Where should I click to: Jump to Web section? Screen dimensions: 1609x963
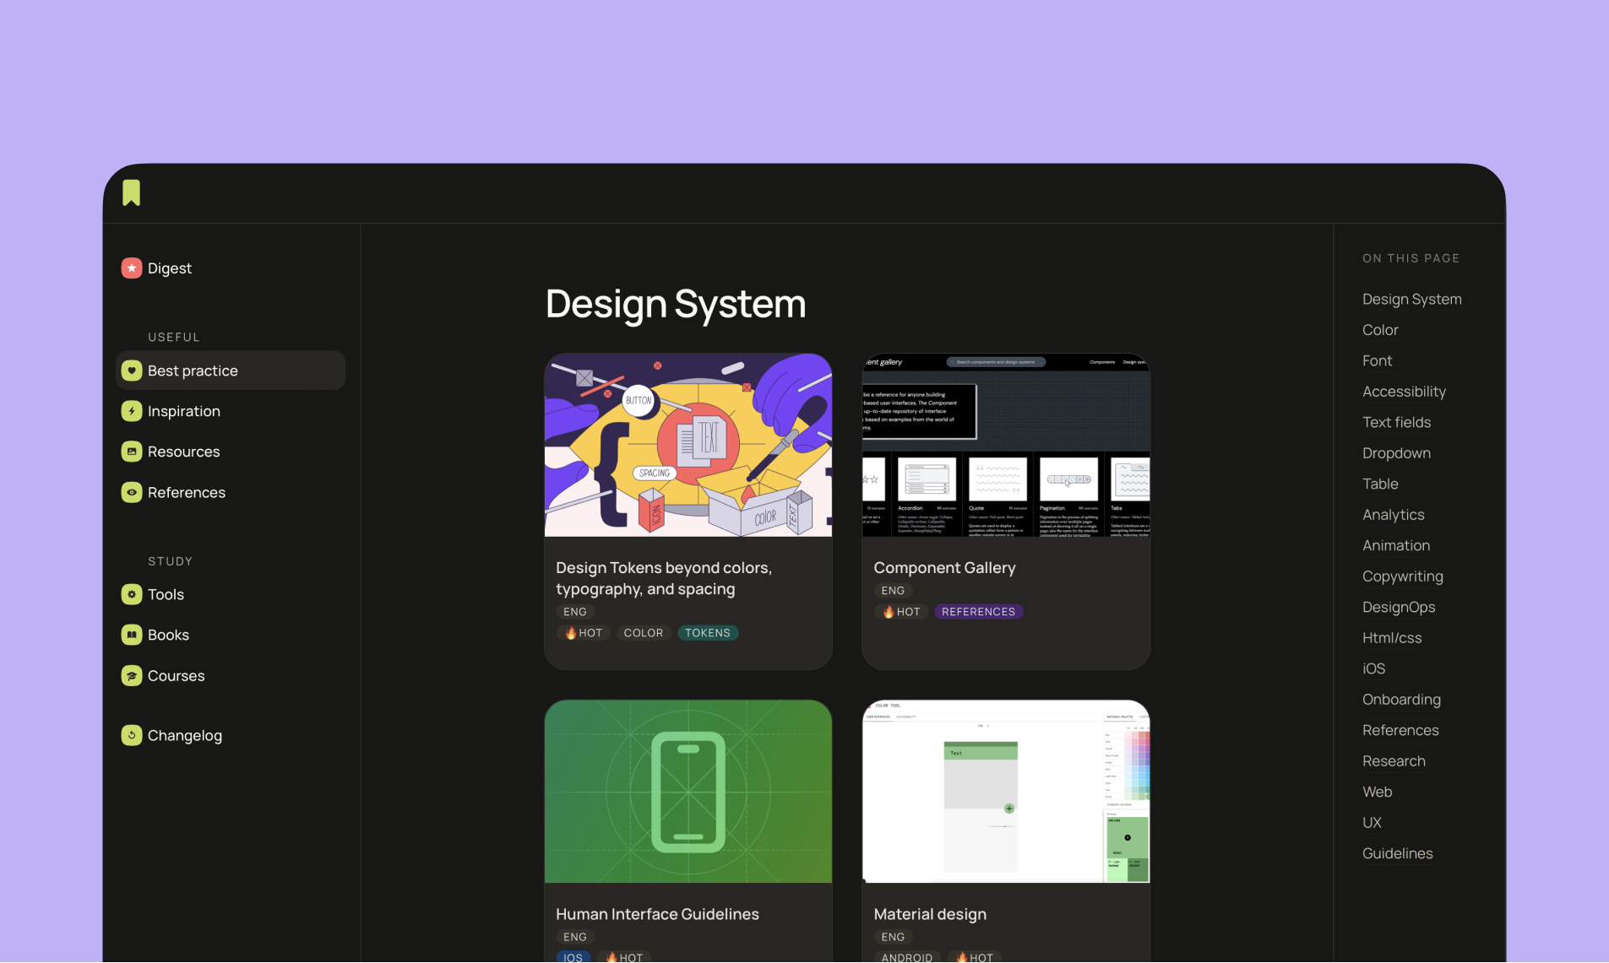[1377, 792]
